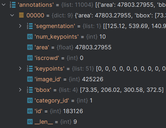This screenshot has width=166, height=128.
Task: Expand the 'segmentation' list
Action: 20,26
